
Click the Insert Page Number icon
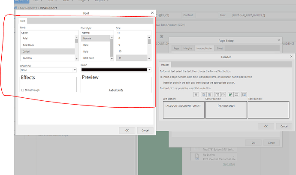point(204,94)
